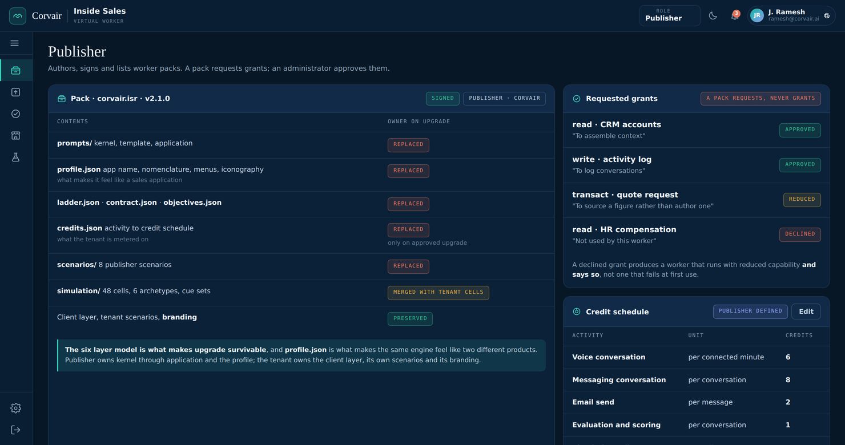Open notifications bell with 3 badge

coord(735,15)
